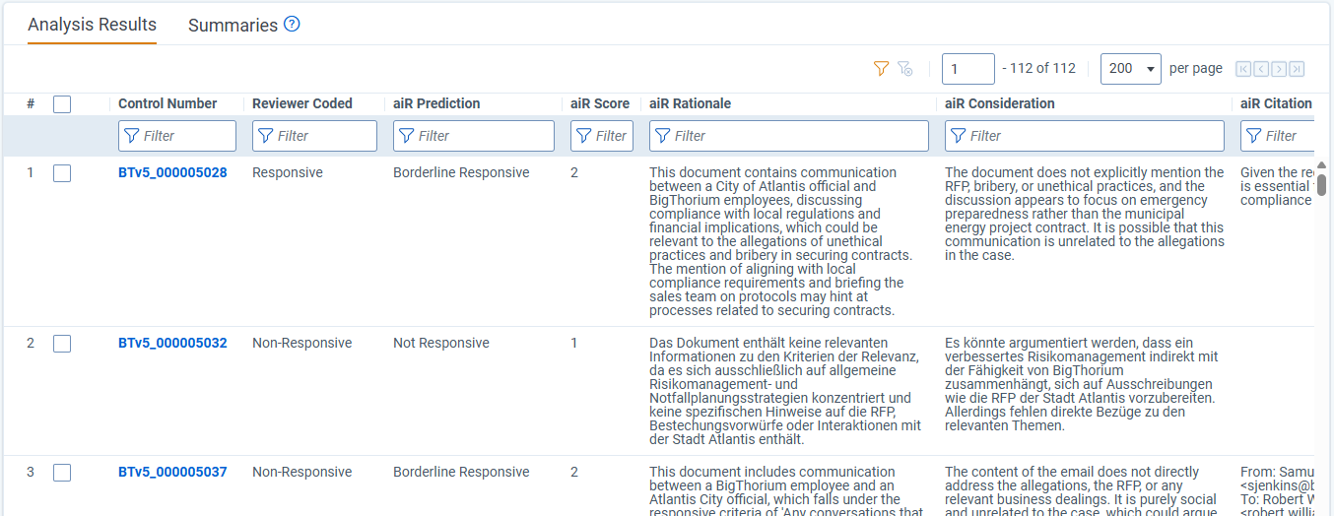
Task: Click the aiR Prediction filter field
Action: (474, 136)
